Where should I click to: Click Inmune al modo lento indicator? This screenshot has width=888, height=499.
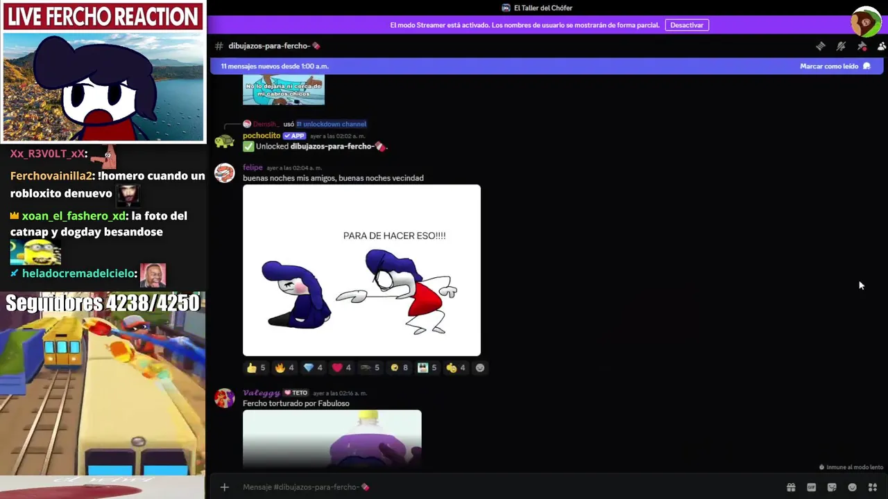point(851,468)
